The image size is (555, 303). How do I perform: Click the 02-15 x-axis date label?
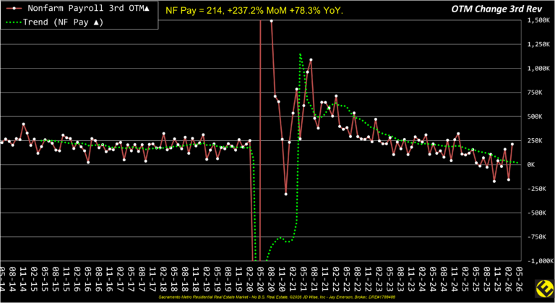(x=33, y=279)
